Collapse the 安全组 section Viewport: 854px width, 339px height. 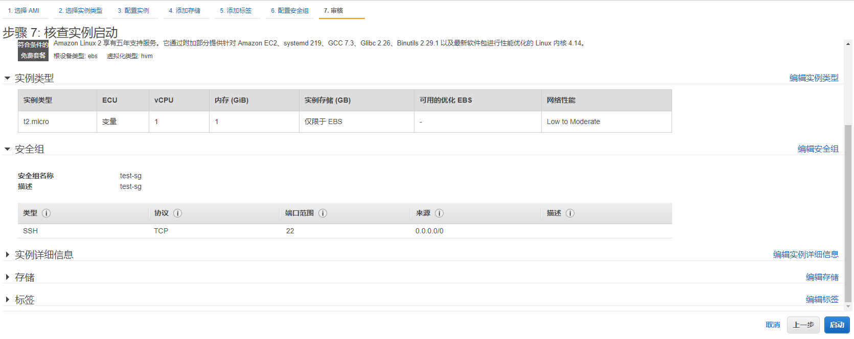[8, 149]
